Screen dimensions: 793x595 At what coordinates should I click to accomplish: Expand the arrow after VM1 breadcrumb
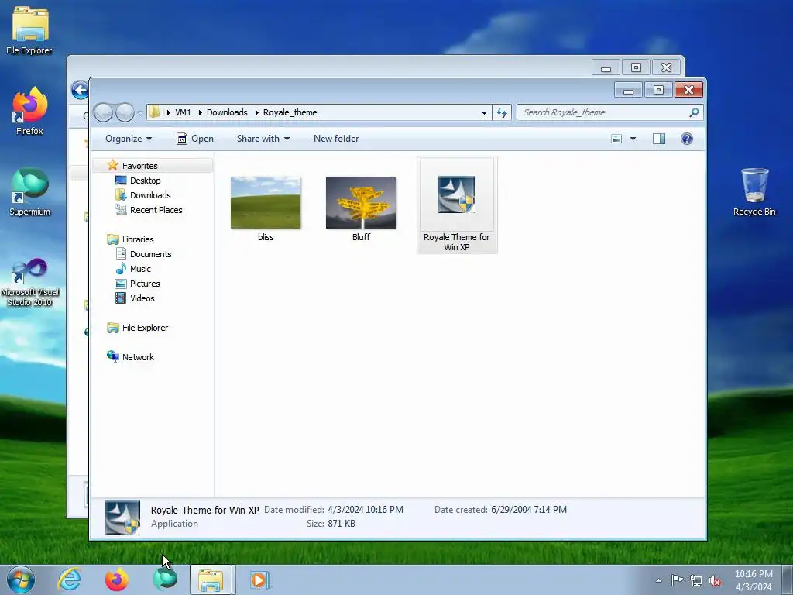pos(200,112)
